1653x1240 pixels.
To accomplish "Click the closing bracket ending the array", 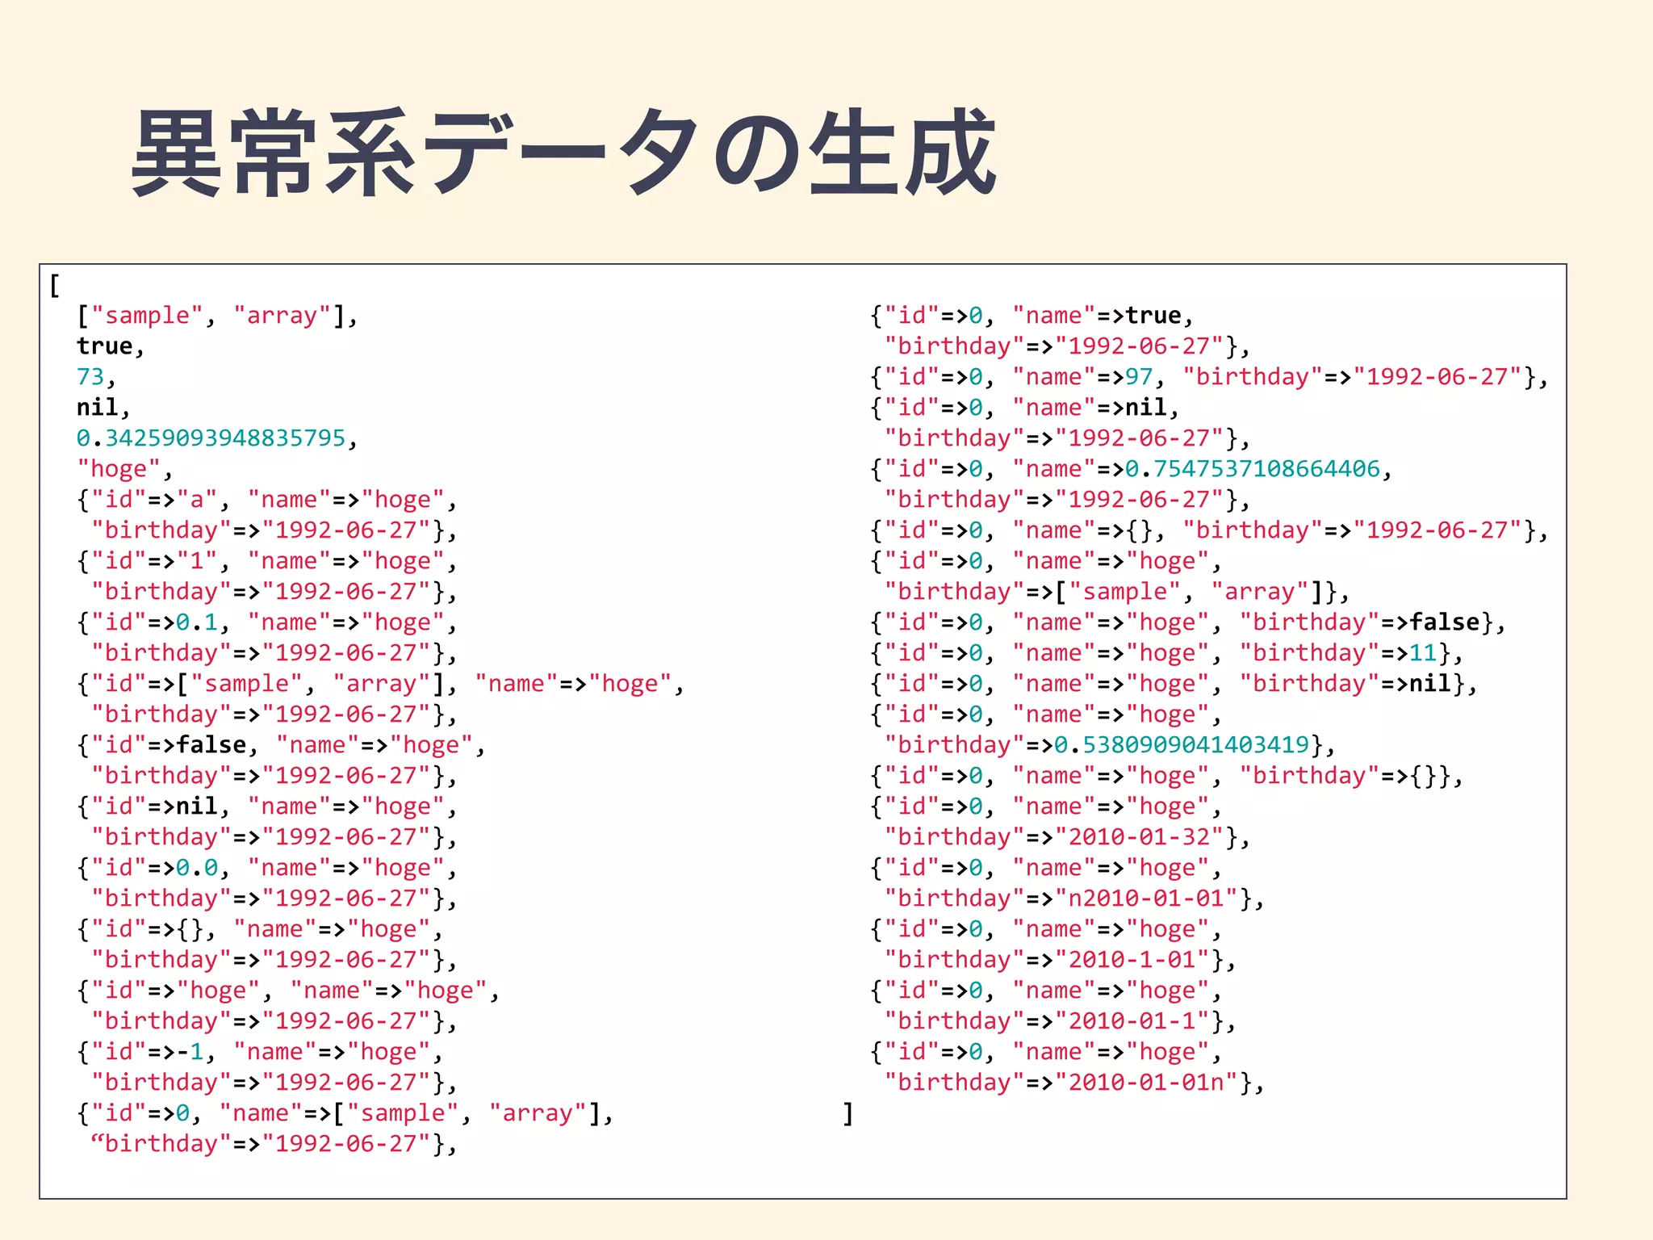I will (847, 1113).
